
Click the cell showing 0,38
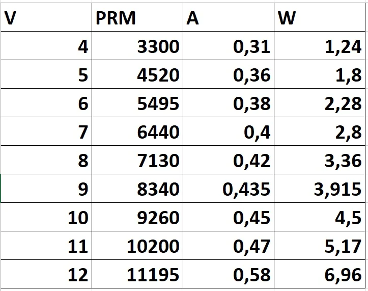pos(229,103)
